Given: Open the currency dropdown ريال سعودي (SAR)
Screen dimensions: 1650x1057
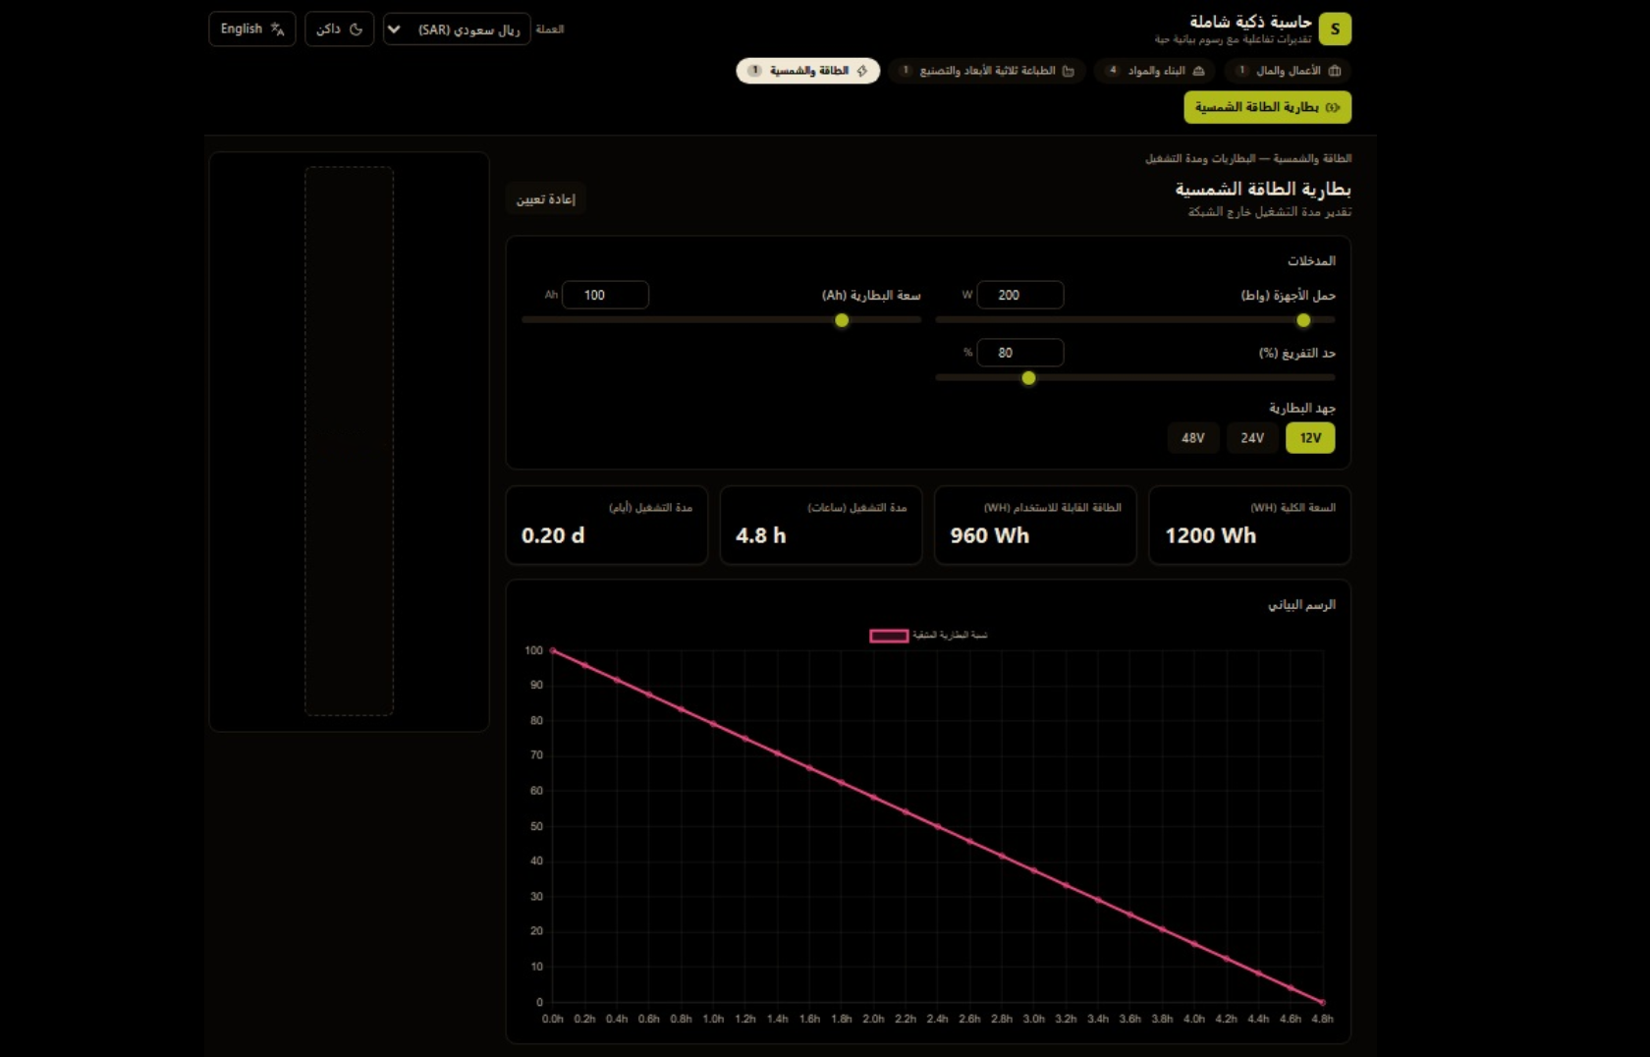Looking at the screenshot, I should pyautogui.click(x=457, y=29).
